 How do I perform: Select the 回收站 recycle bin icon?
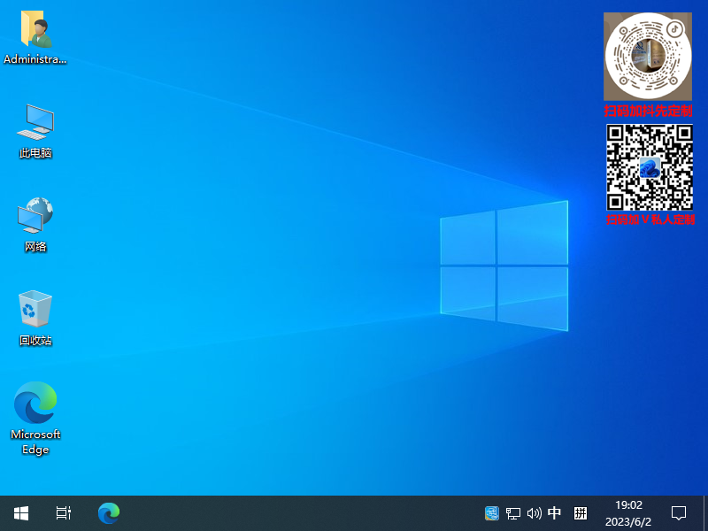tap(35, 318)
